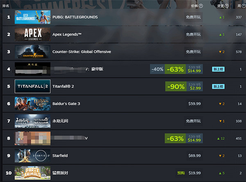246x182 pixels.
Task: Click the -90% discount price on Titanfall 2
Action: point(184,86)
